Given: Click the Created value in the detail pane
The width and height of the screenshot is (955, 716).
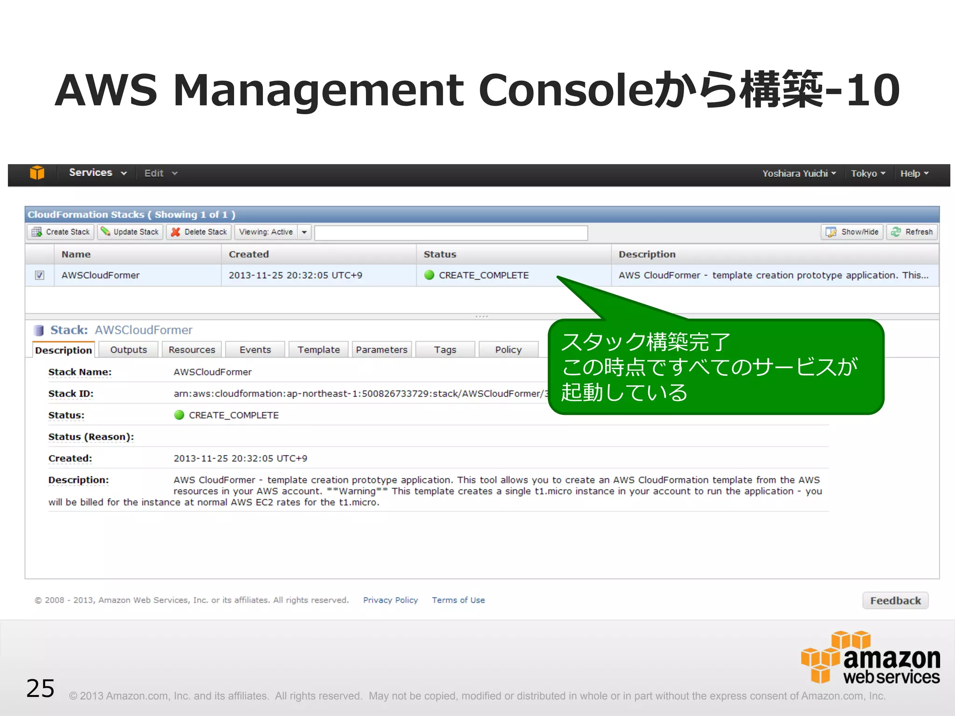Looking at the screenshot, I should pyautogui.click(x=241, y=458).
